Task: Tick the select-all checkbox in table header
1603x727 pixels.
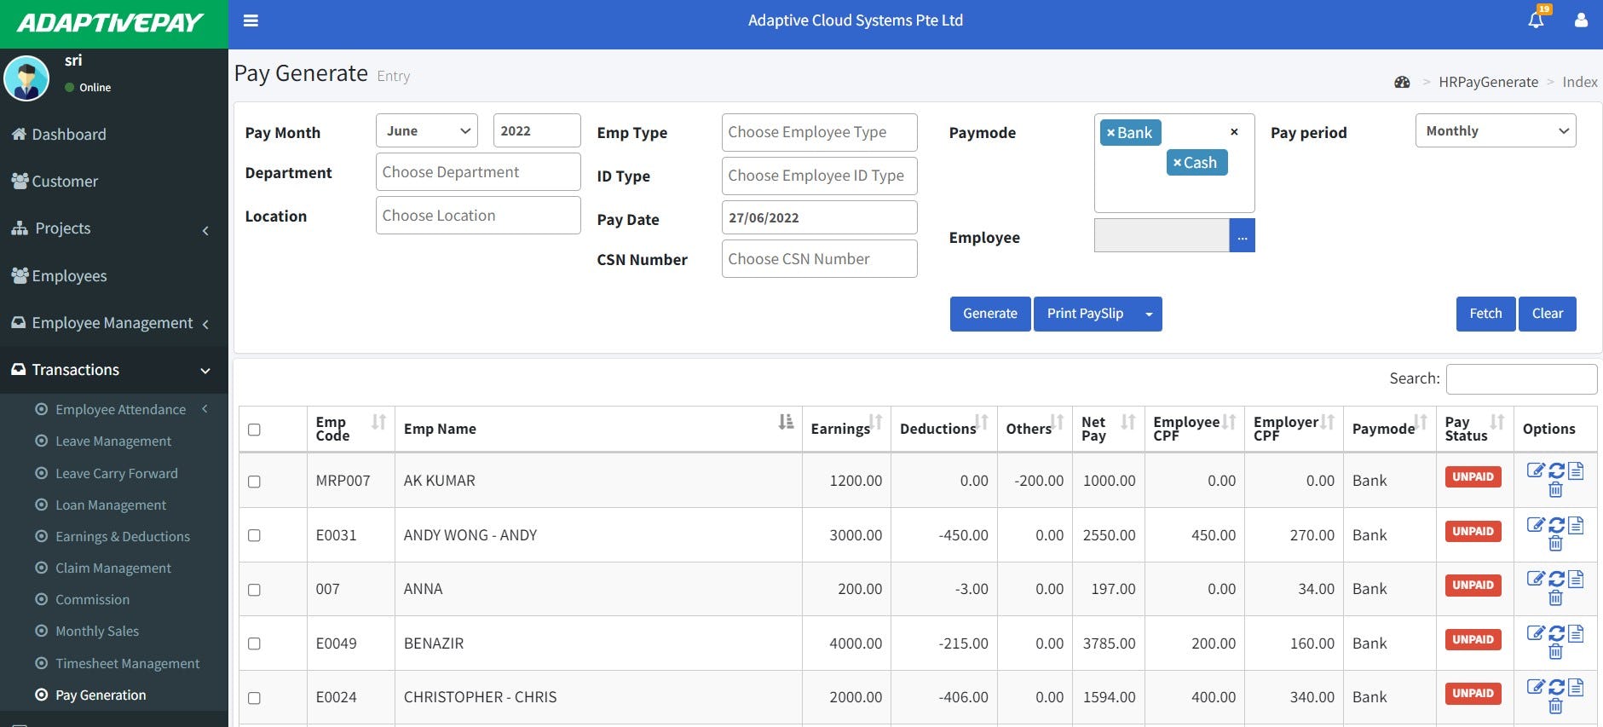Action: point(254,430)
